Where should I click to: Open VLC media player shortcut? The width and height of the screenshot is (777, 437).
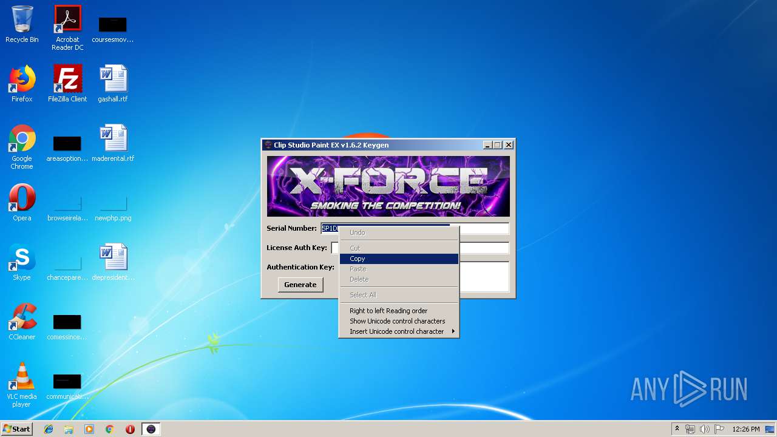pos(22,385)
